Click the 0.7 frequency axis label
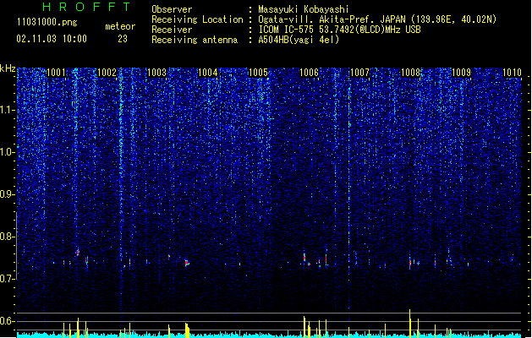Image resolution: width=532 pixels, height=338 pixels. tap(8, 279)
